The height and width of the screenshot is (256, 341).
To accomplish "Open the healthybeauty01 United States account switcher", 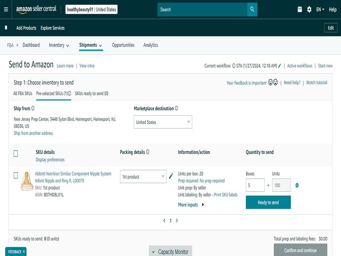I will pyautogui.click(x=91, y=9).
